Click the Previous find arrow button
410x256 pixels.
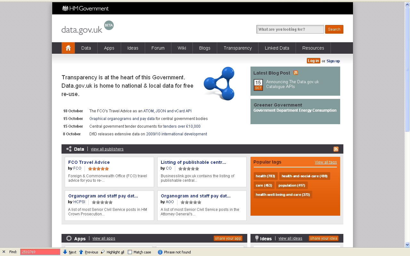click(88, 252)
